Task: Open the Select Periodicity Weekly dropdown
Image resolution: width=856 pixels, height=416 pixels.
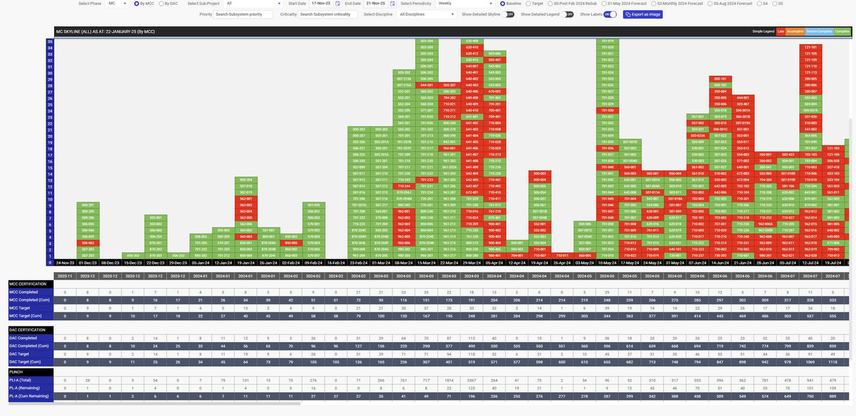Action: coord(465,3)
